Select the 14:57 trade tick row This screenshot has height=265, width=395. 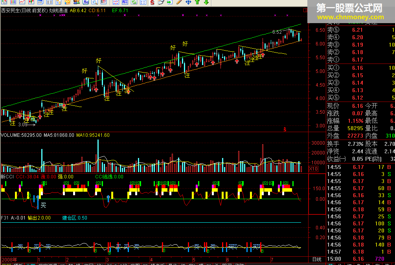pyautogui.click(x=361, y=252)
